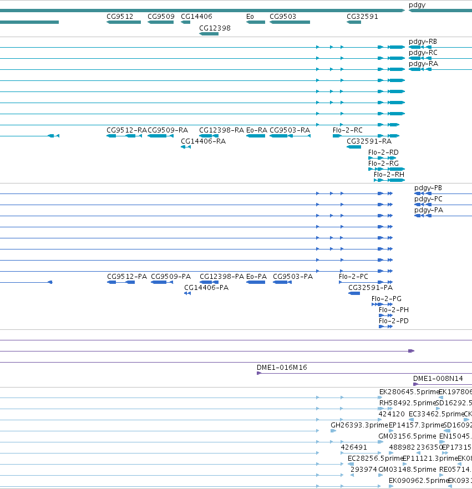Click the CG12398 gene label
Screen dimensions: 472x489
[215, 28]
